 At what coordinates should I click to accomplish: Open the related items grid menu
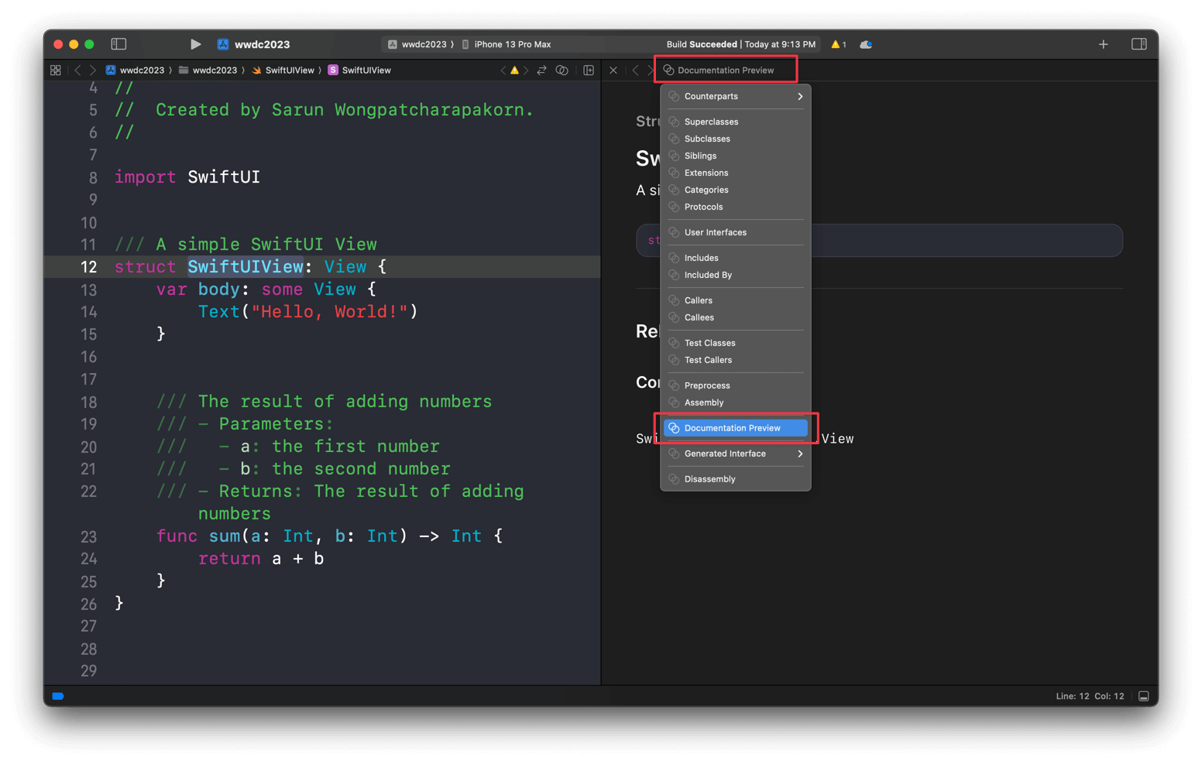point(56,70)
